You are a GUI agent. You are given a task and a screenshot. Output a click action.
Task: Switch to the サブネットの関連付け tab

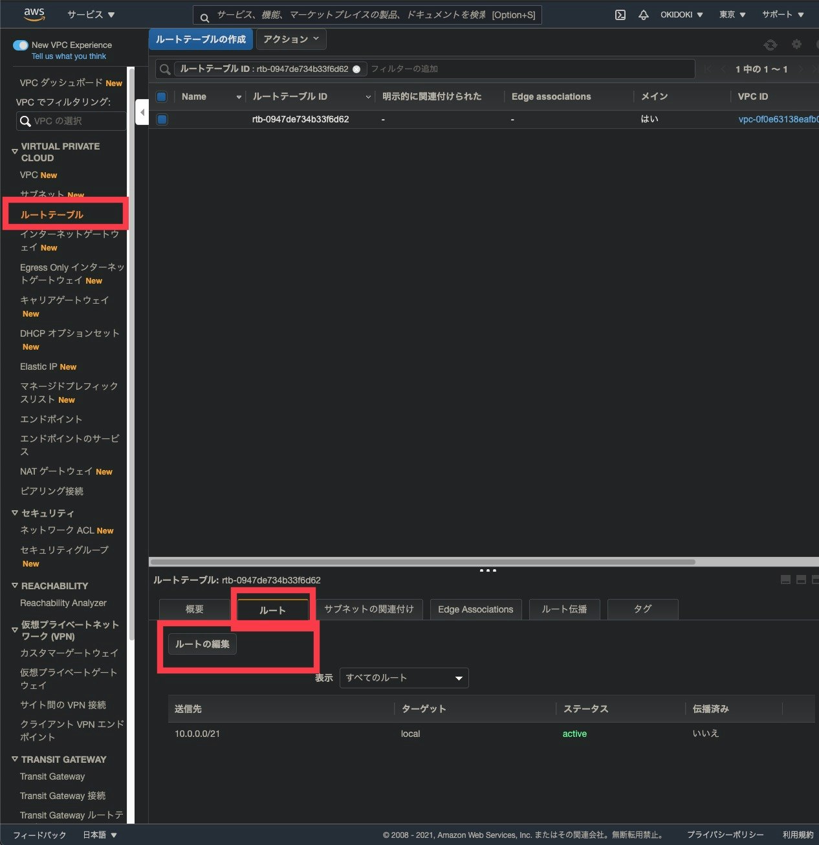[369, 609]
